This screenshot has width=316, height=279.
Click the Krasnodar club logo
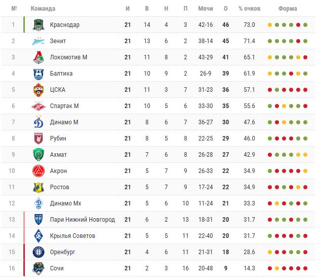39,25
